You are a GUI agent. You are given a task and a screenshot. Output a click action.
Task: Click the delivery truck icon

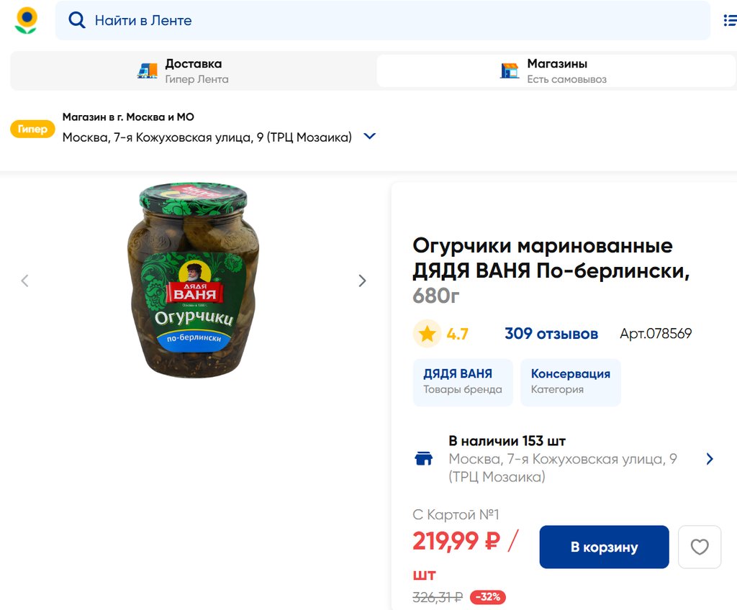click(x=148, y=70)
